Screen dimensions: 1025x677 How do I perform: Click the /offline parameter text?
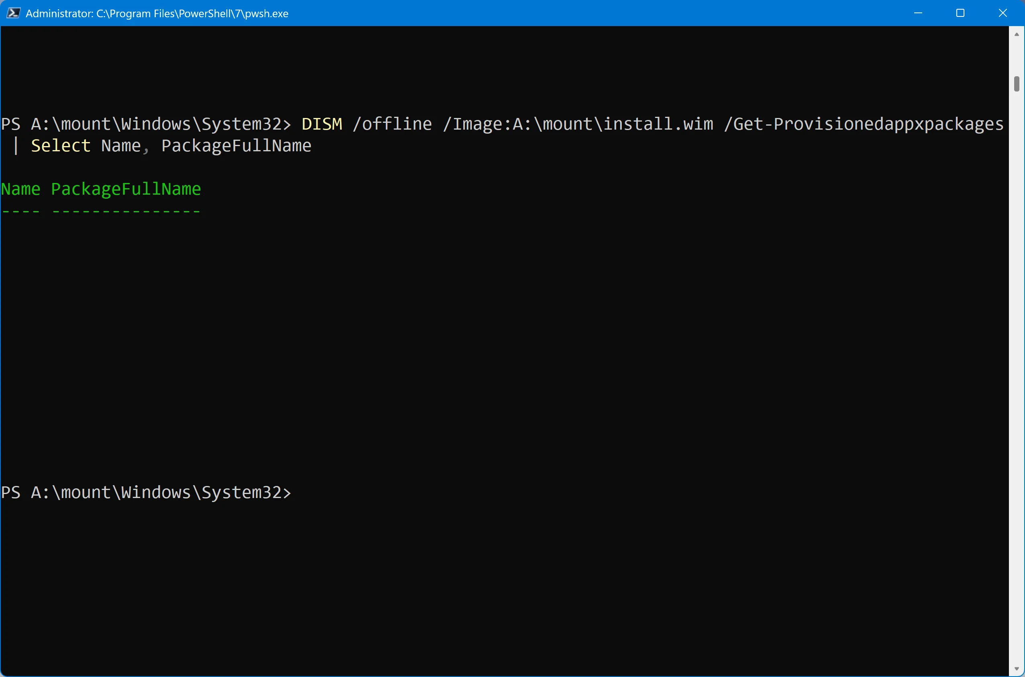[392, 124]
